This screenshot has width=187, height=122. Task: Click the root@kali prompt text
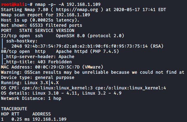coord(13,4)
